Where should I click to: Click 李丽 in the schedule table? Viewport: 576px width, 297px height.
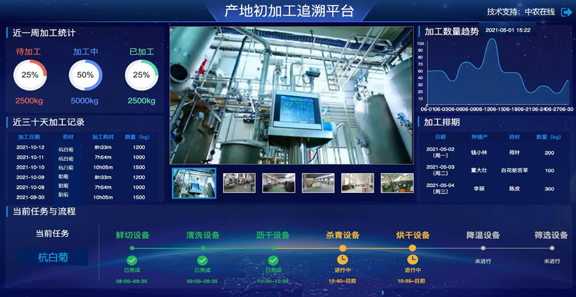479,188
